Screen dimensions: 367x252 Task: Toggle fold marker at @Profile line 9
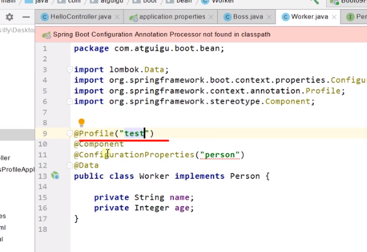click(70, 133)
